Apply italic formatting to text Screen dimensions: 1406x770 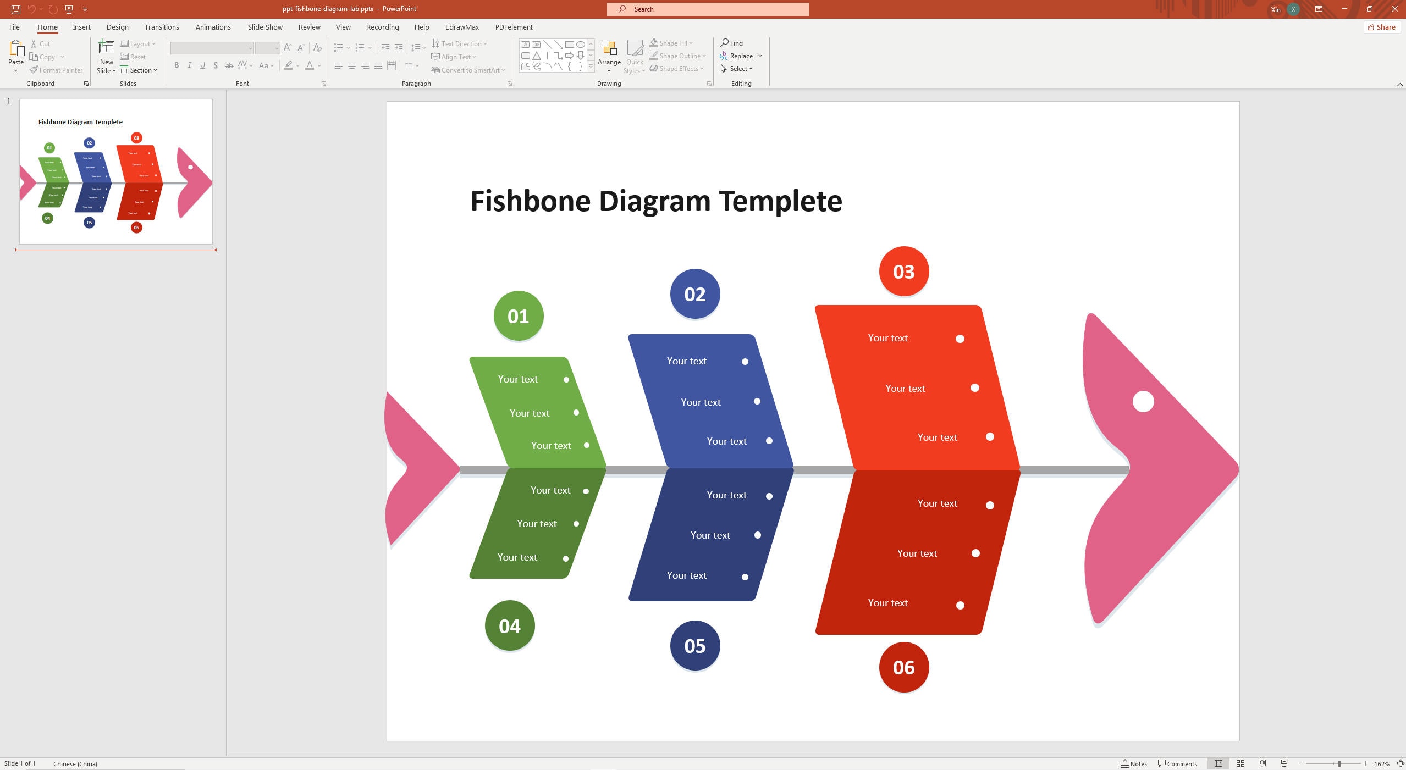tap(189, 65)
